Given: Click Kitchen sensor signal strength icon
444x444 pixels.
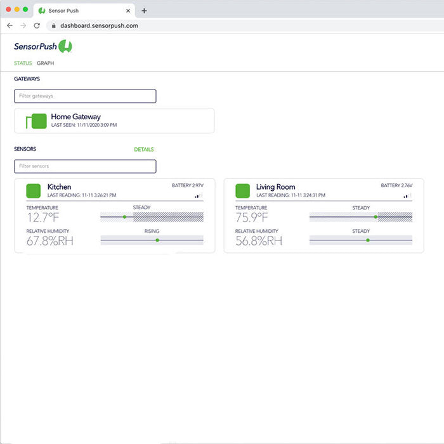Looking at the screenshot, I should 199,195.
